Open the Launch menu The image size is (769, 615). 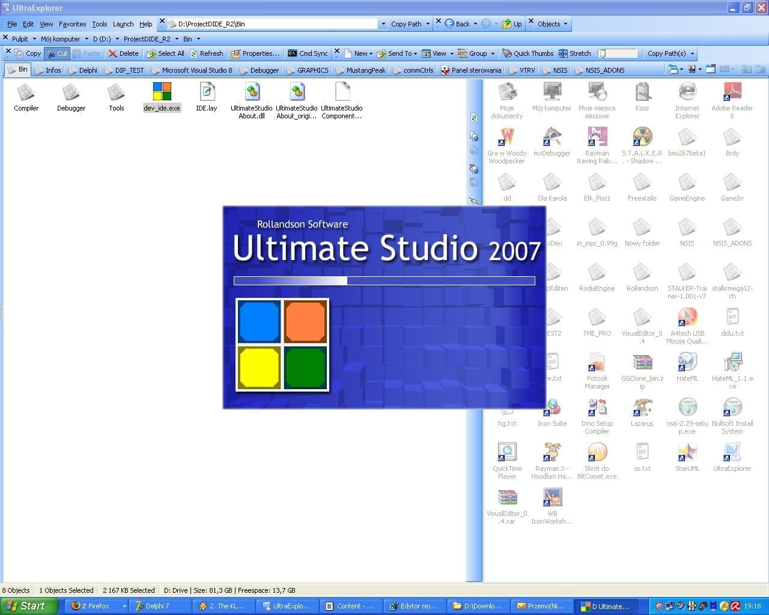coord(123,24)
